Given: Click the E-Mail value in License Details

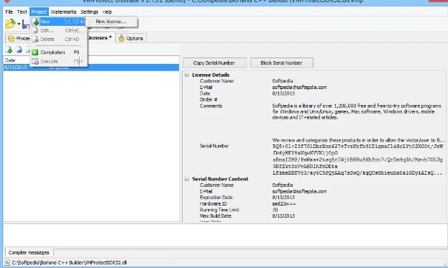Looking at the screenshot, I should 299,88.
